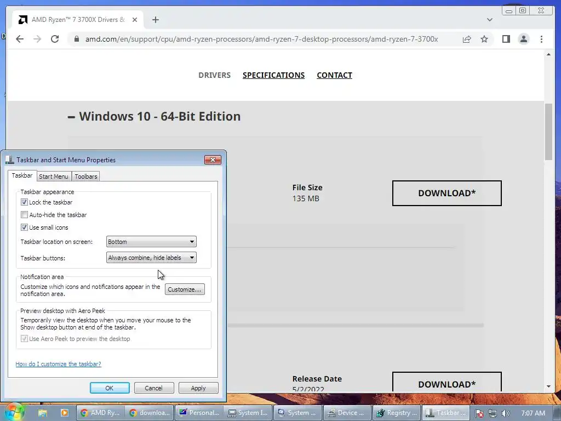This screenshot has width=561, height=421.
Task: Go to DRIVERS section on AMD page
Action: pyautogui.click(x=214, y=75)
